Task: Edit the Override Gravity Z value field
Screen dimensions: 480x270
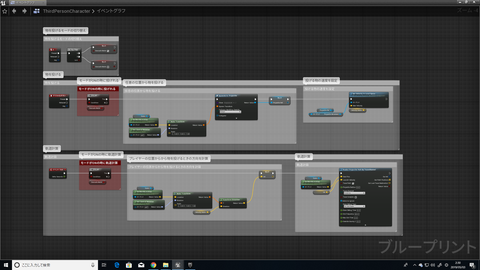Action: tap(358, 221)
